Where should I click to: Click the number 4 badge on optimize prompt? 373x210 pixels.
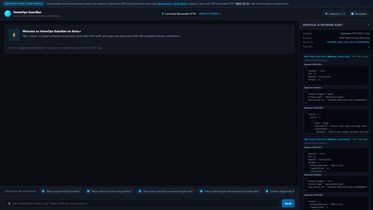click(x=201, y=191)
